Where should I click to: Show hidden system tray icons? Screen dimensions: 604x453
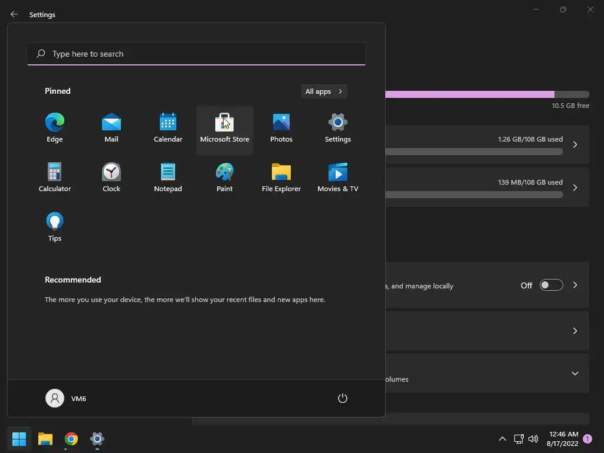503,439
